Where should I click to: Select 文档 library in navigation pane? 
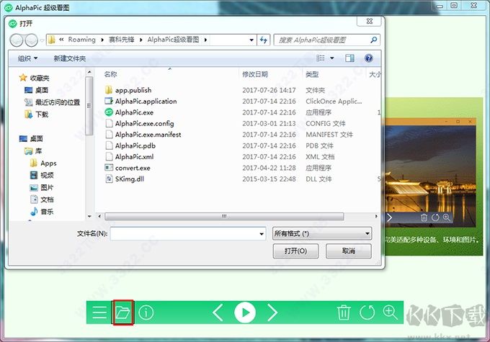pyautogui.click(x=42, y=199)
